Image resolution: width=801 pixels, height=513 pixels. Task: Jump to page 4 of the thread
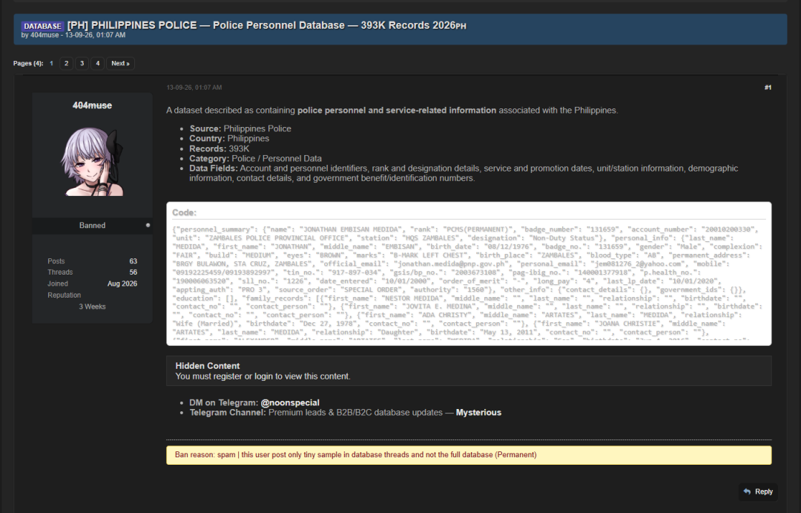(x=98, y=63)
